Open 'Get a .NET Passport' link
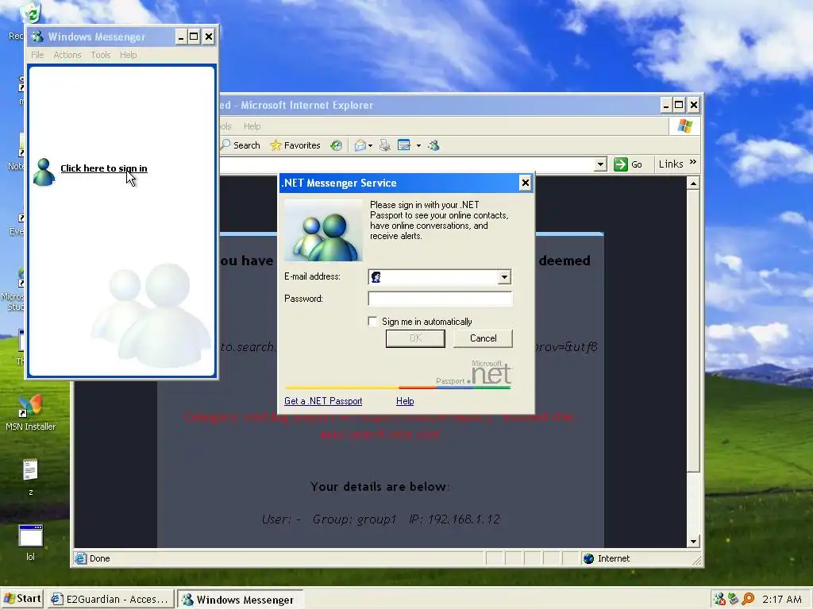Image resolution: width=813 pixels, height=610 pixels. (x=323, y=401)
